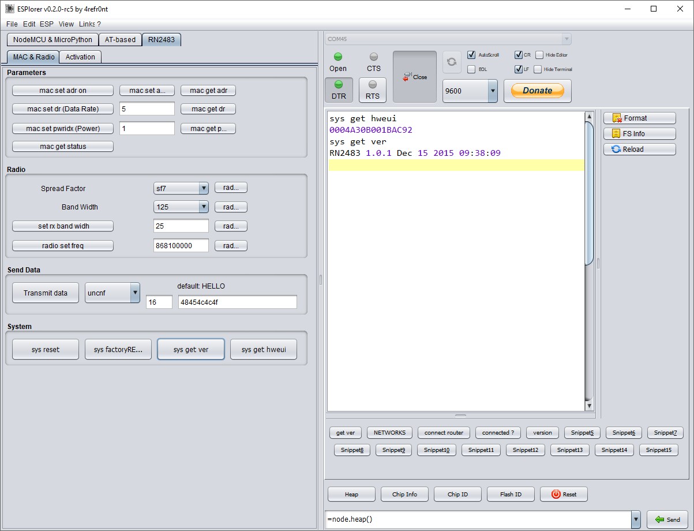
Task: Click mac get dr button
Action: pos(208,109)
